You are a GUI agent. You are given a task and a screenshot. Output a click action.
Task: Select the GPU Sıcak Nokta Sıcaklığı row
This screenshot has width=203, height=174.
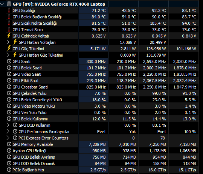102,23
